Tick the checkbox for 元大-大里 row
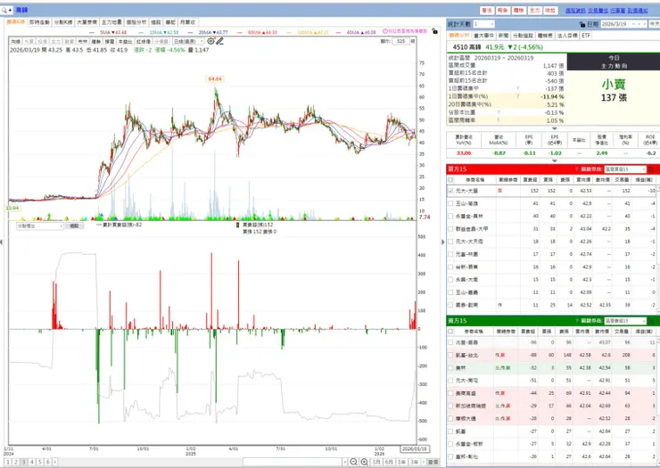Image resolution: width=660 pixels, height=468 pixels. 451,191
